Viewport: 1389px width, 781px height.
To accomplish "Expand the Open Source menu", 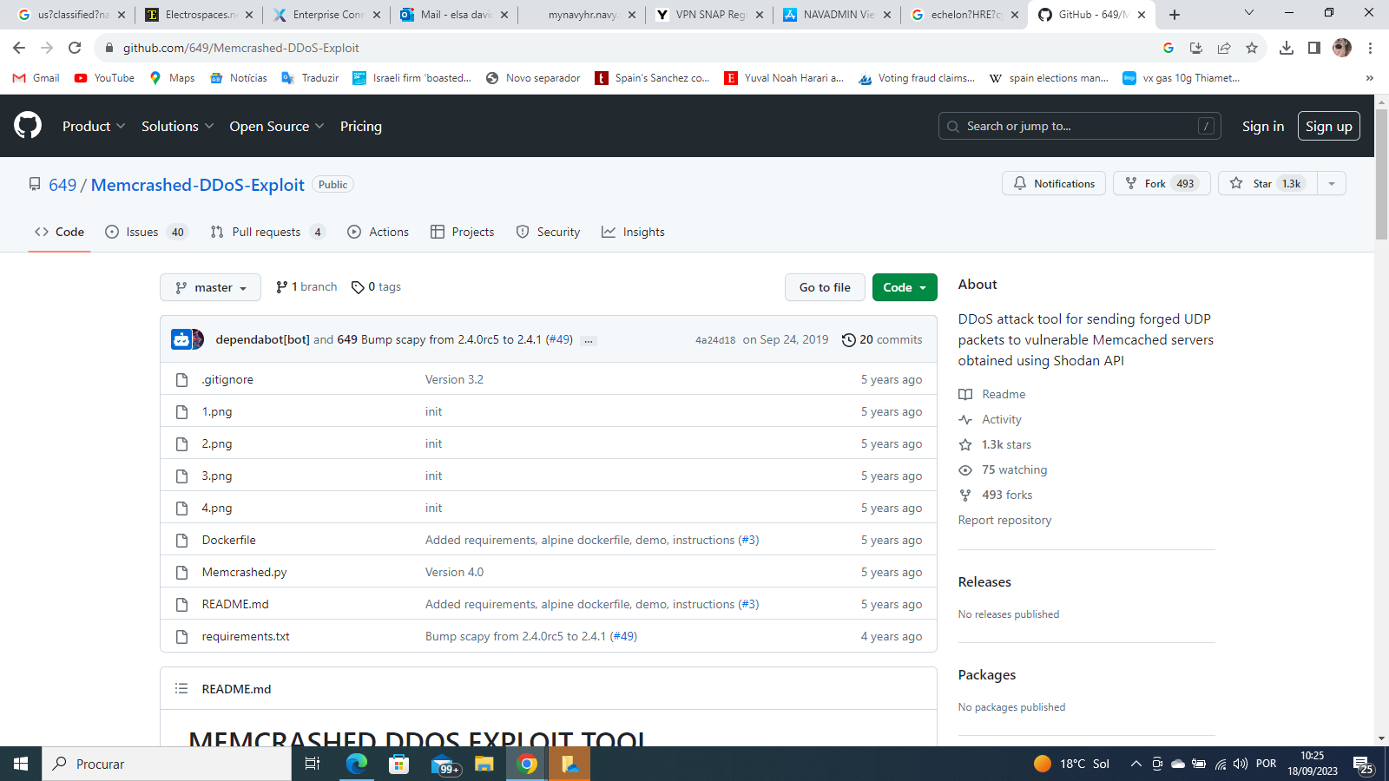I will click(x=277, y=126).
